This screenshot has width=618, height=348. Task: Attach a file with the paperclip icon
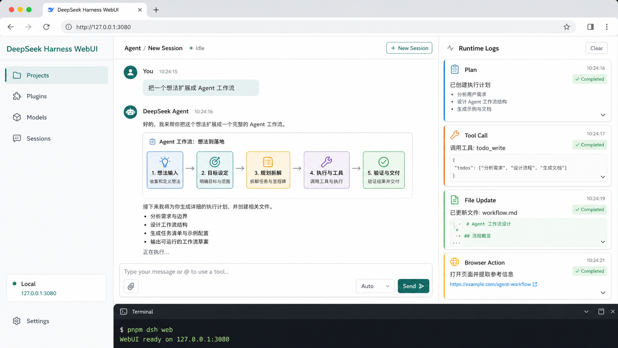(x=131, y=286)
